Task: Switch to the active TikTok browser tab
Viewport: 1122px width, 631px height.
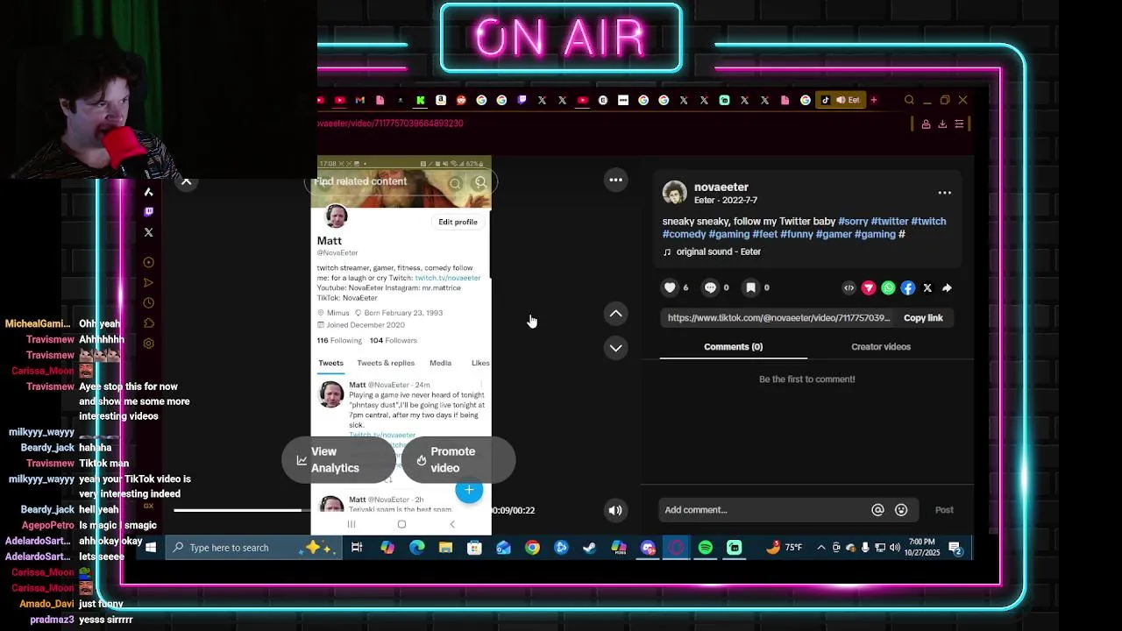Action: tap(841, 100)
